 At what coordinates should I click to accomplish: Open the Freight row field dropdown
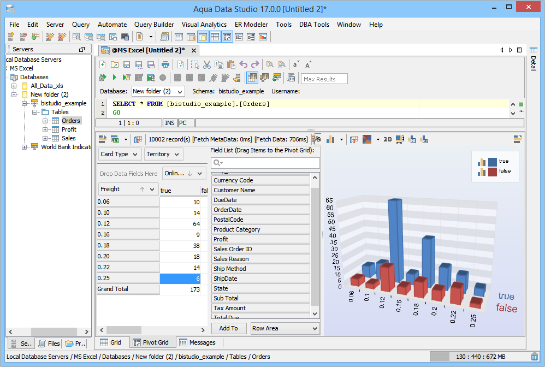pos(128,189)
